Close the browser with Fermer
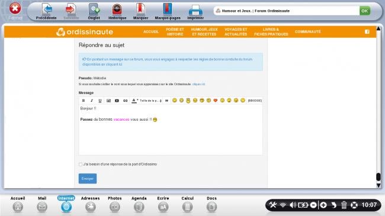385x216 pixels. [x=15, y=11]
